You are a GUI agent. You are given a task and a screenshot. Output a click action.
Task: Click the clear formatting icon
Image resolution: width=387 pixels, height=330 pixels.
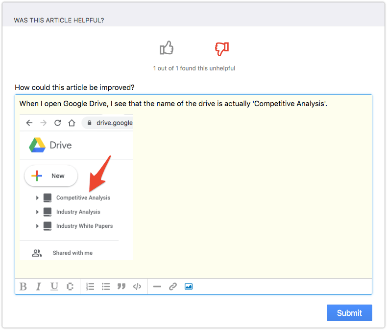coord(70,286)
